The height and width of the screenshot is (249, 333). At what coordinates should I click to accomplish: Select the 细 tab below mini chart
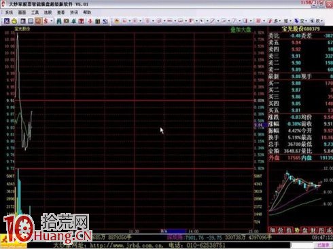pos(273,231)
